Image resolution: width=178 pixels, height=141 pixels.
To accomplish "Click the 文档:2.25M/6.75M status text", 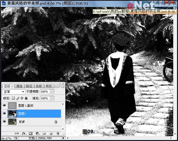I will coord(40,138).
